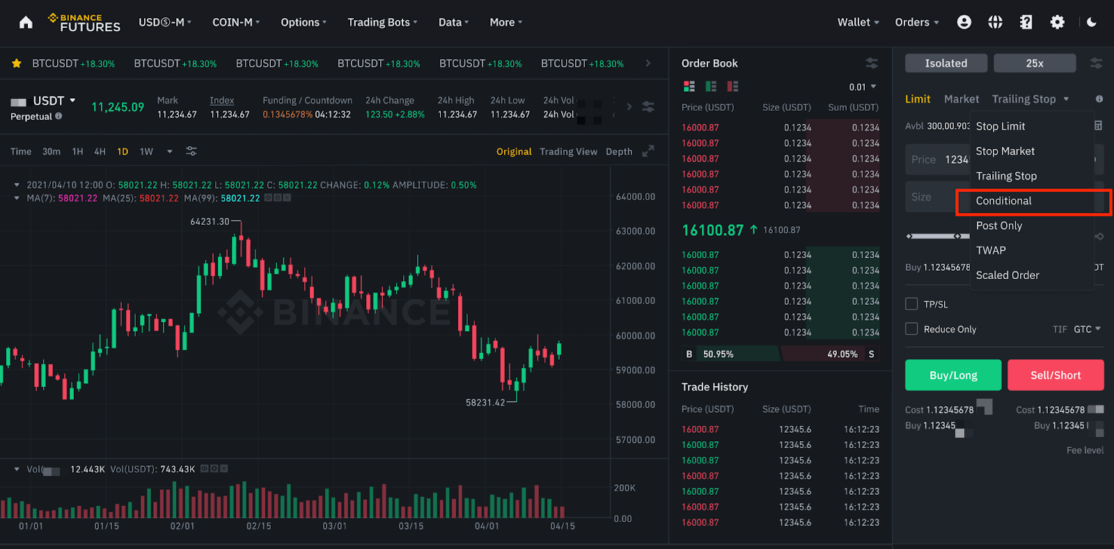Choose Conditional from order menu
1114x549 pixels.
[x=1033, y=201]
